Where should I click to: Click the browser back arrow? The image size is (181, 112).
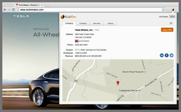(x=5, y=10)
